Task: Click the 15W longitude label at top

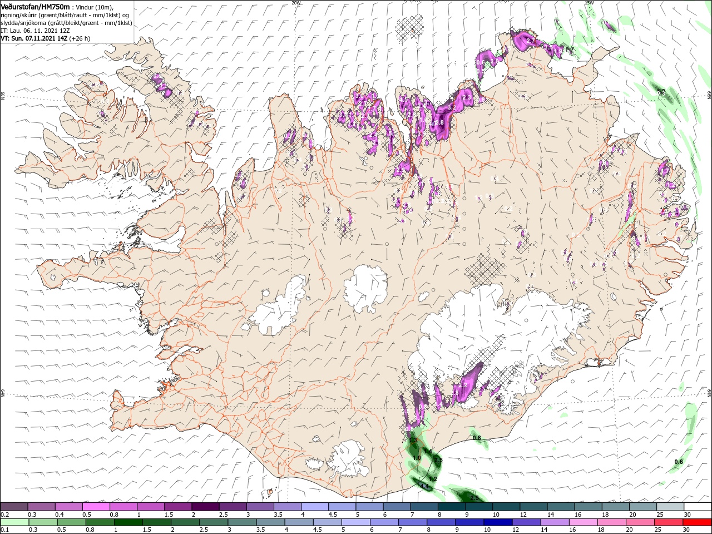Action: click(589, 3)
